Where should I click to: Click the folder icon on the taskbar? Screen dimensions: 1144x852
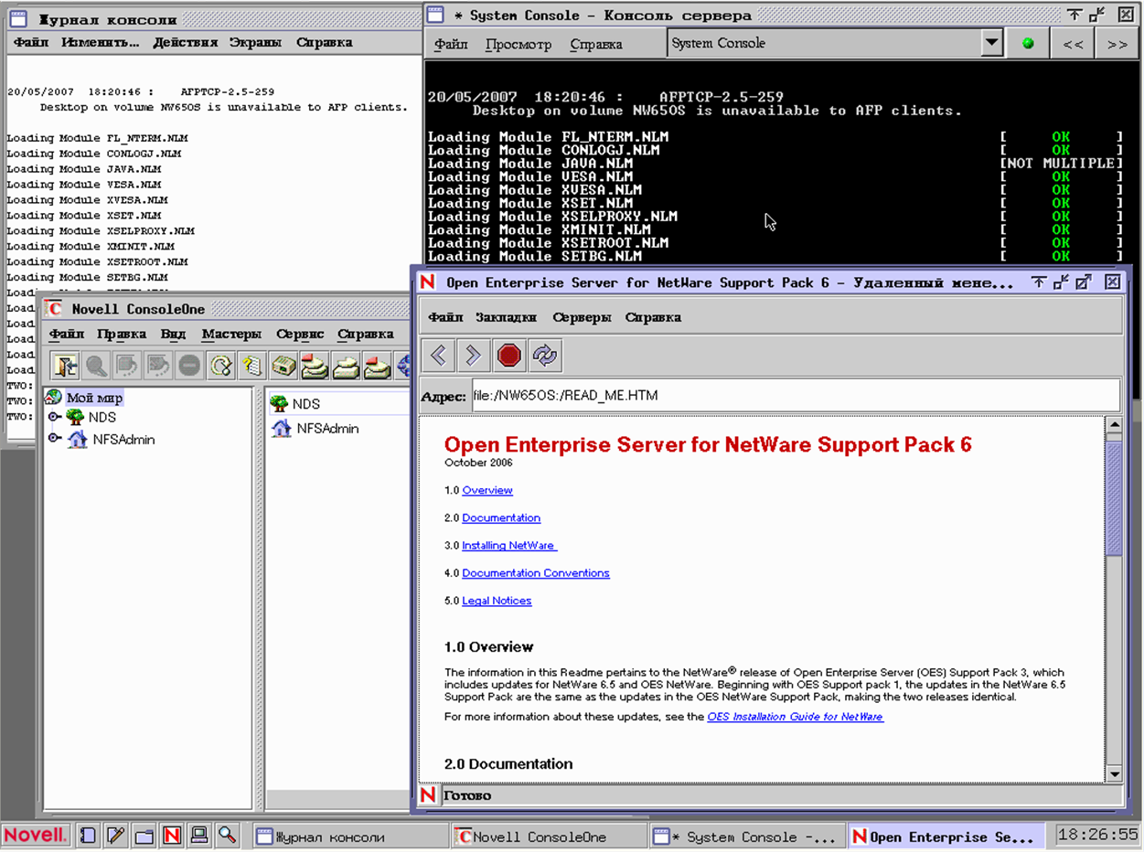[144, 835]
